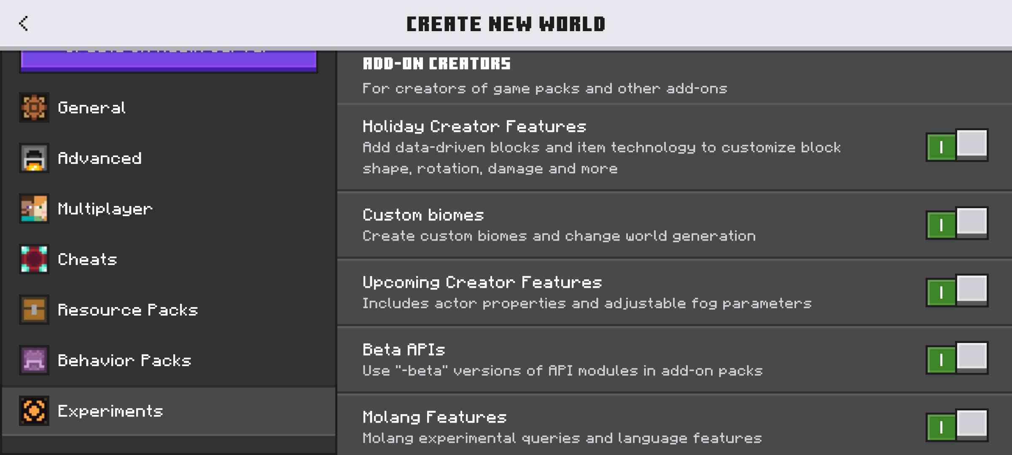Click the purple button above General
1012x455 pixels.
(169, 62)
